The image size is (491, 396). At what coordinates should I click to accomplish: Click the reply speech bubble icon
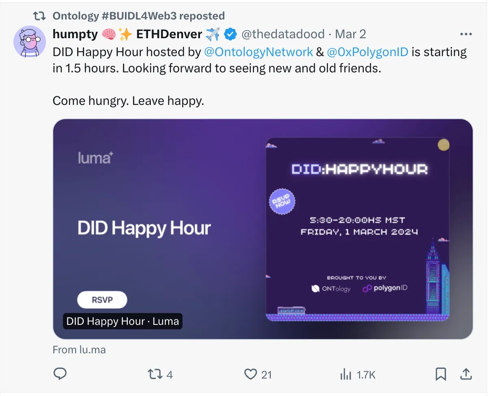tap(60, 374)
